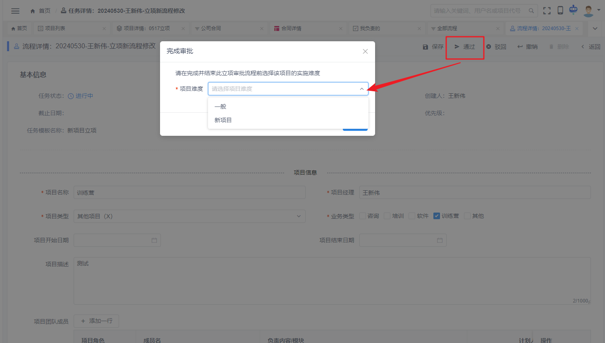Check the 软件 business type checkbox
Image resolution: width=605 pixels, height=343 pixels.
click(412, 216)
